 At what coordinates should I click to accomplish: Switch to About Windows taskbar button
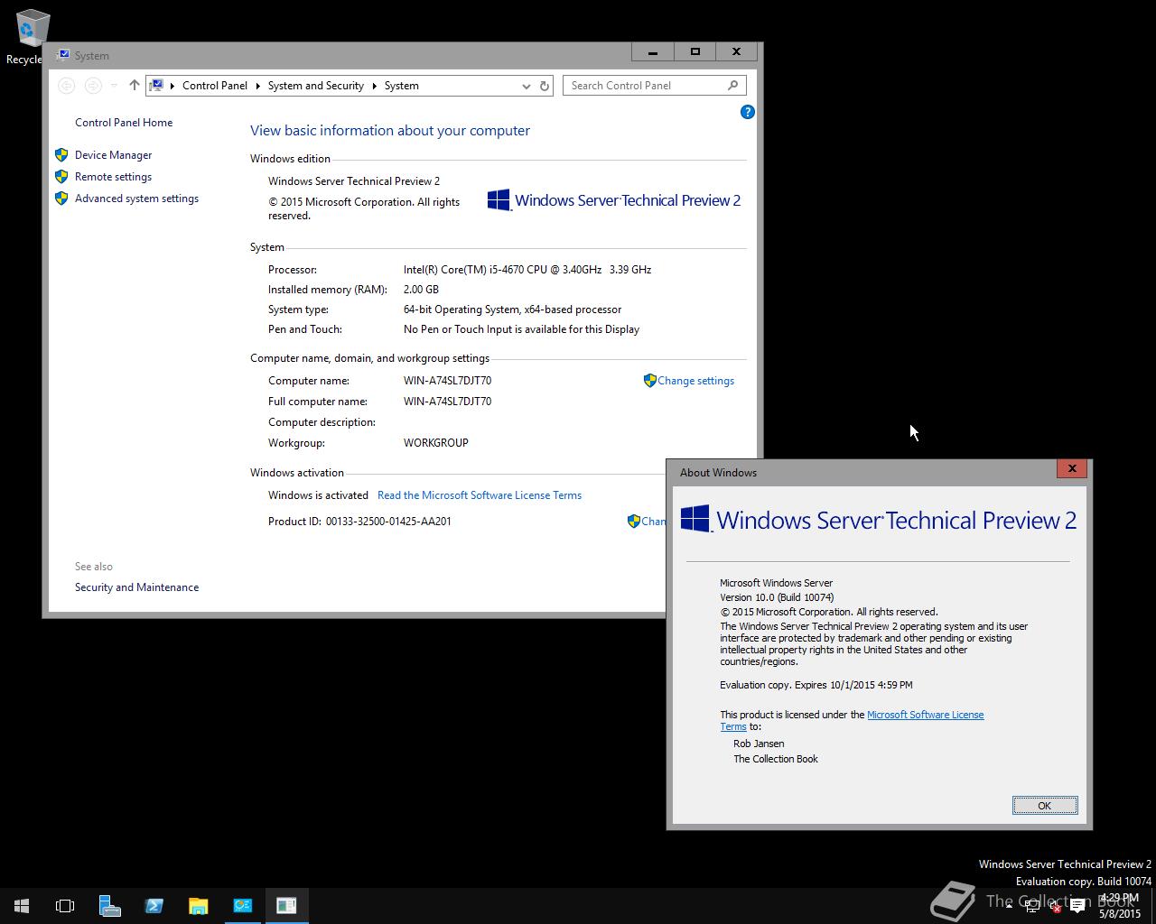[286, 906]
